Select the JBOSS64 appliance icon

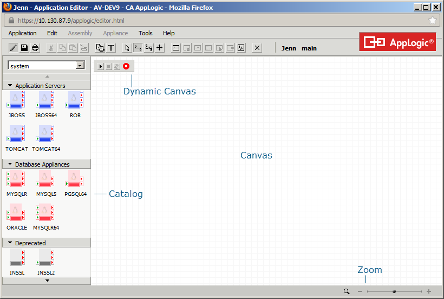(45, 100)
